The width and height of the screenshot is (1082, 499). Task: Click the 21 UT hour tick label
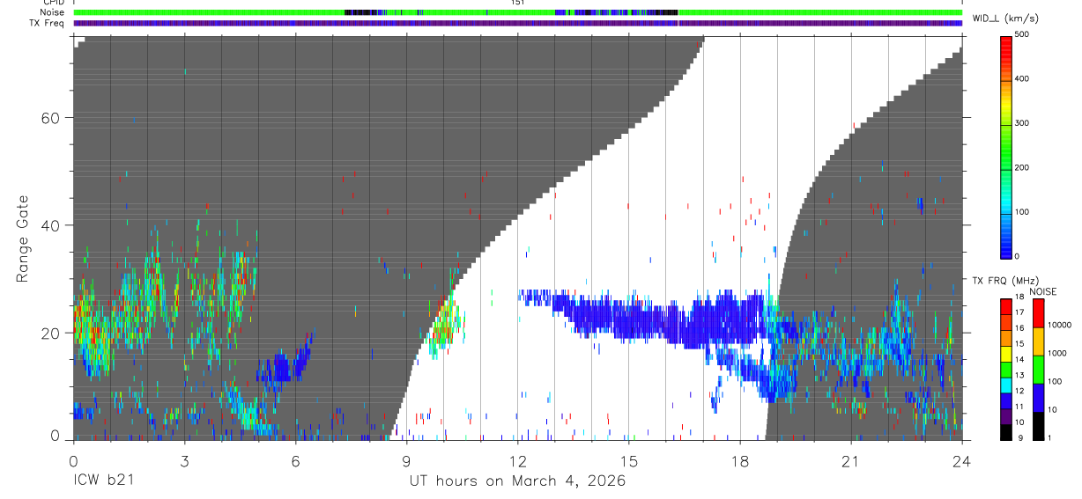click(850, 461)
